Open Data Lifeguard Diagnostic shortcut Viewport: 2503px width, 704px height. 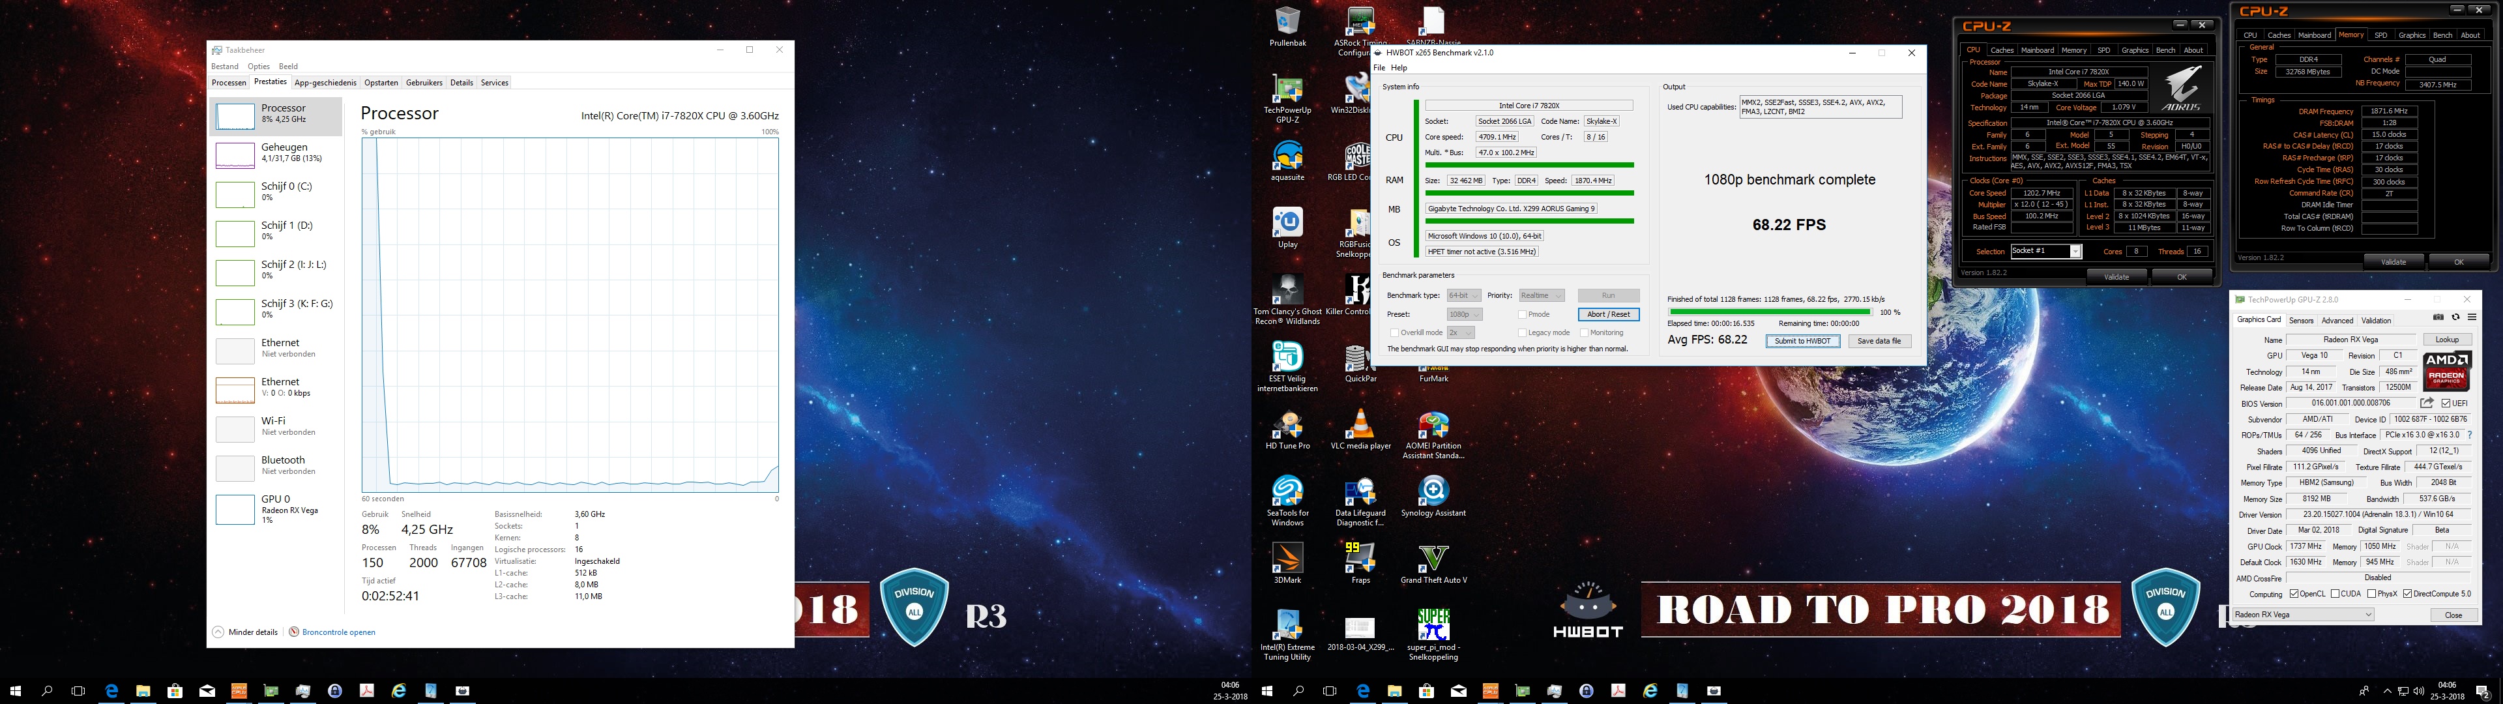click(1360, 501)
